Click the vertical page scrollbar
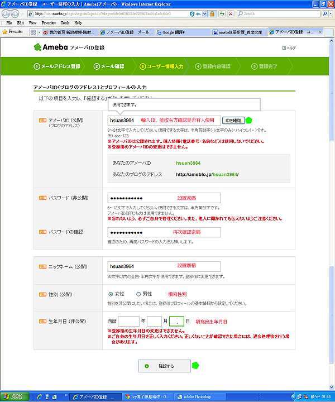335x402 pixels. pyautogui.click(x=332, y=214)
